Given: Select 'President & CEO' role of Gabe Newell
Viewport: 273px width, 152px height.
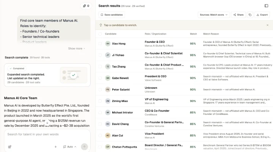Looking at the screenshot, I should [155, 76].
